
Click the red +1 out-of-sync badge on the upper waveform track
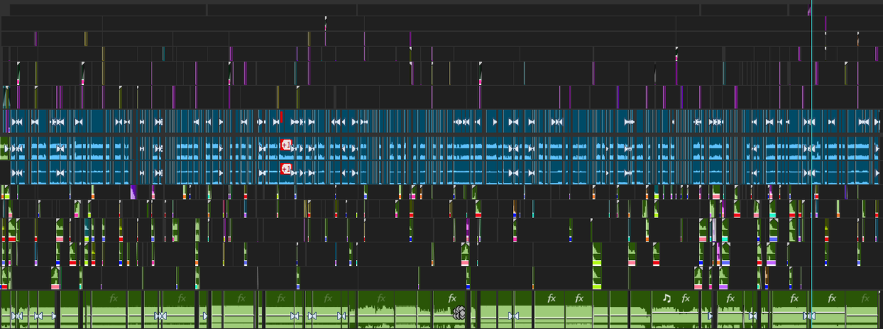point(287,144)
